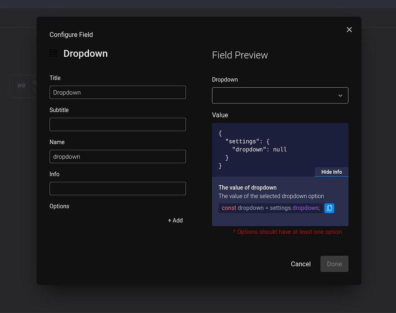Click the field type icon beside the Dropdown heading

(53, 53)
